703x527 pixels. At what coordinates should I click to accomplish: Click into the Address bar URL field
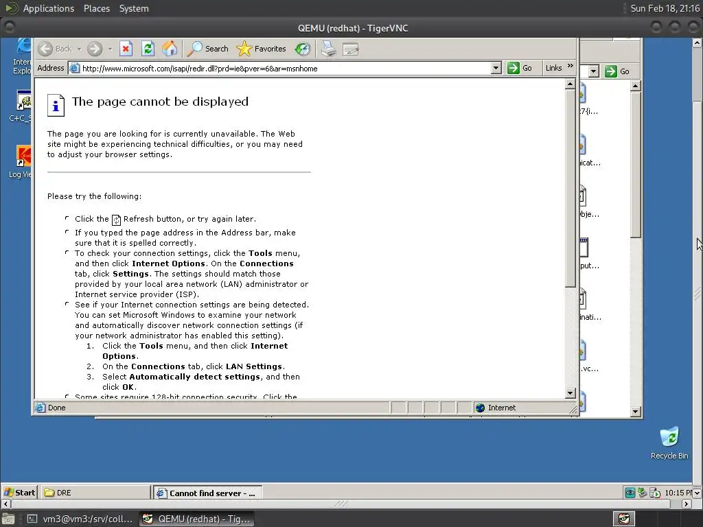(285, 69)
